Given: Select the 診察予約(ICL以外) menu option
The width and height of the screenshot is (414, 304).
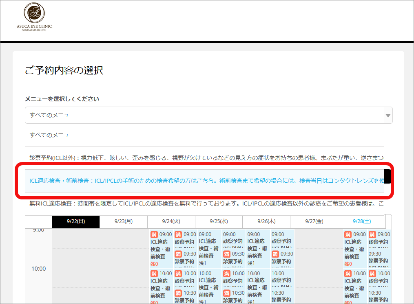Looking at the screenshot, I should point(204,157).
